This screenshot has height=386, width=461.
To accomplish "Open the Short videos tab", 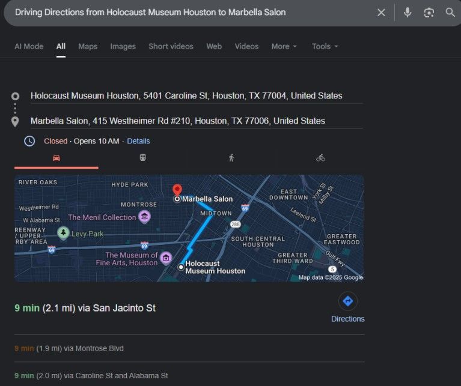I will 171,46.
